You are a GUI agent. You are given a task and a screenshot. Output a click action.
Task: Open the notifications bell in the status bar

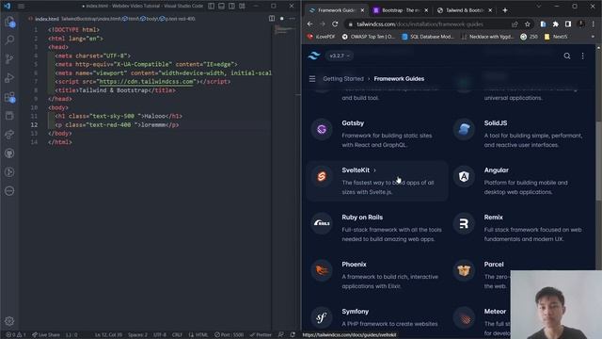coord(293,335)
